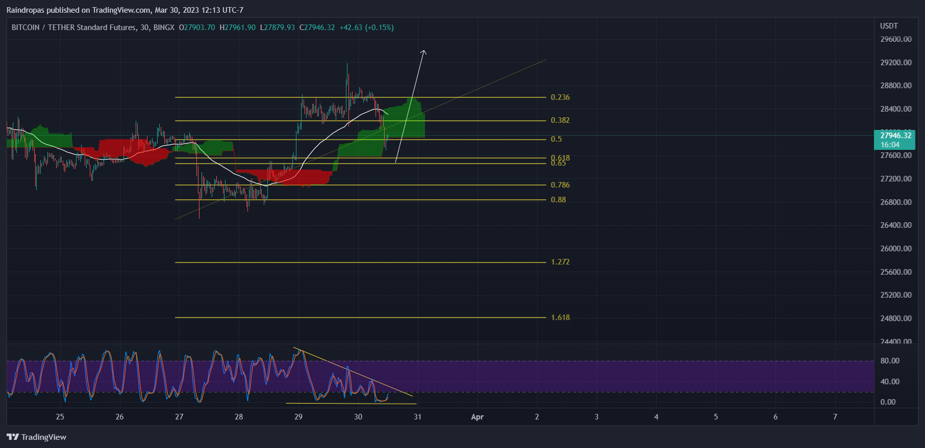Click the published-by header text for Raindropas
Screen dimensions: 925x448
(x=125, y=10)
